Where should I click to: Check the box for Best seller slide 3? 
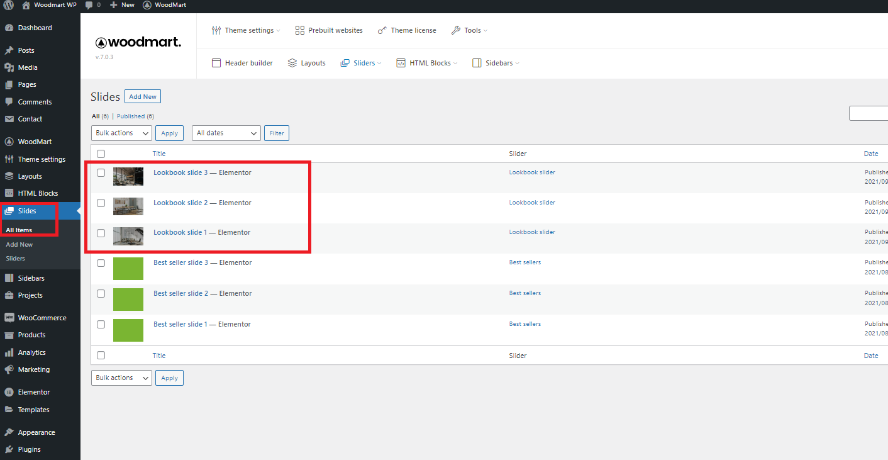pos(101,263)
